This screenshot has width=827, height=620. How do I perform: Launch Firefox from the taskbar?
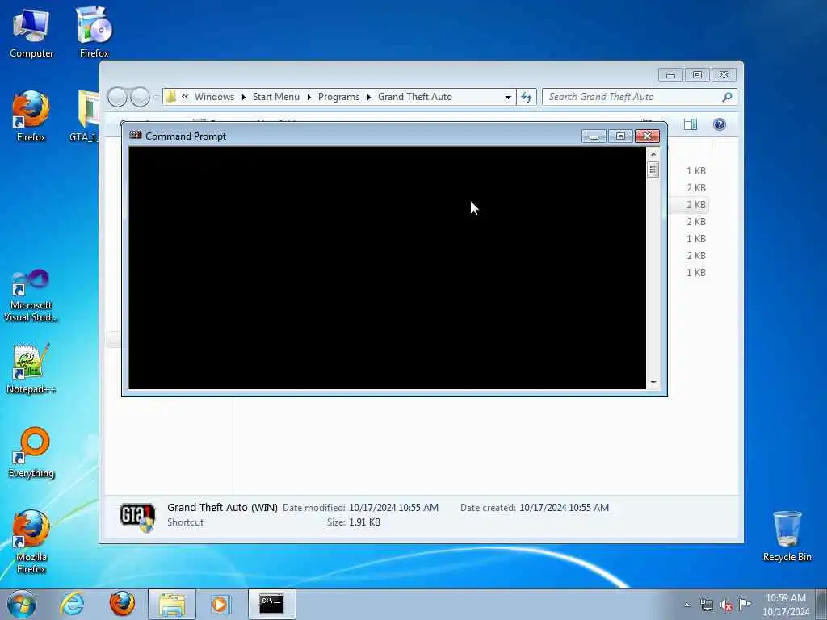122,604
